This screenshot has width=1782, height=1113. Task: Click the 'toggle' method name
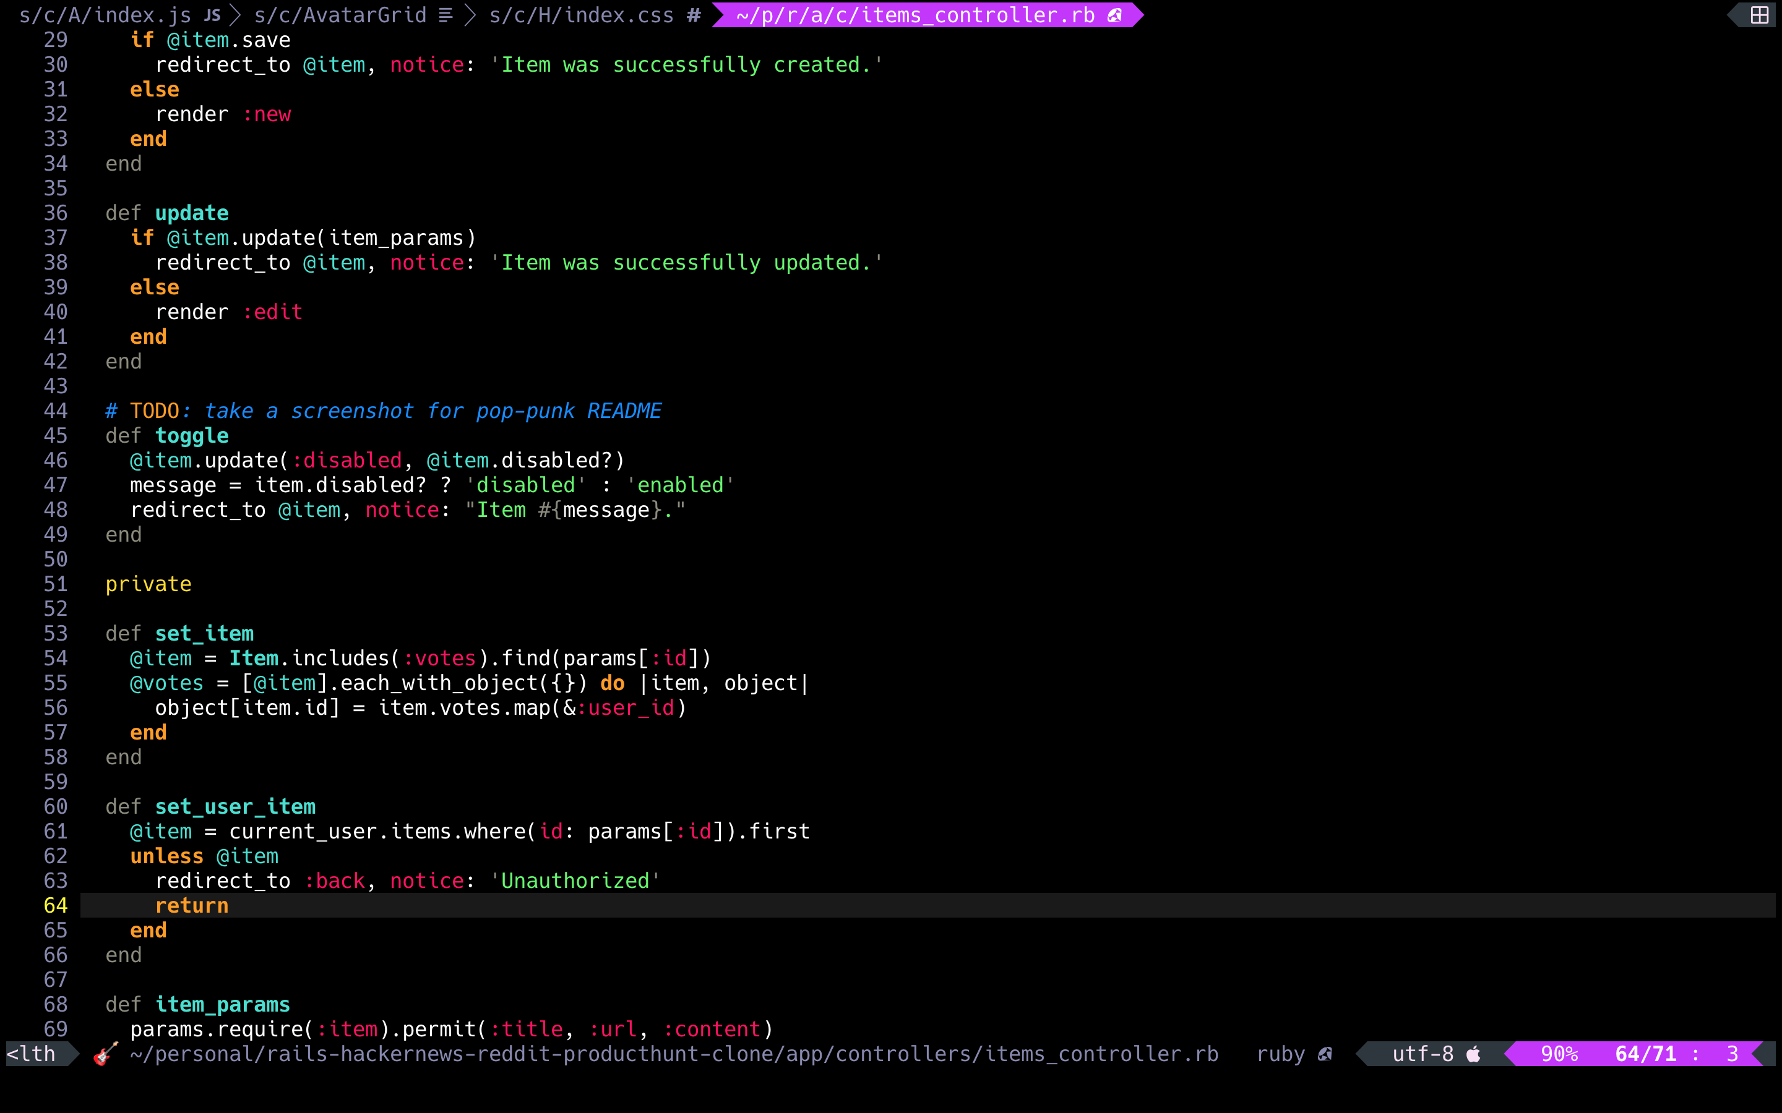pyautogui.click(x=191, y=436)
